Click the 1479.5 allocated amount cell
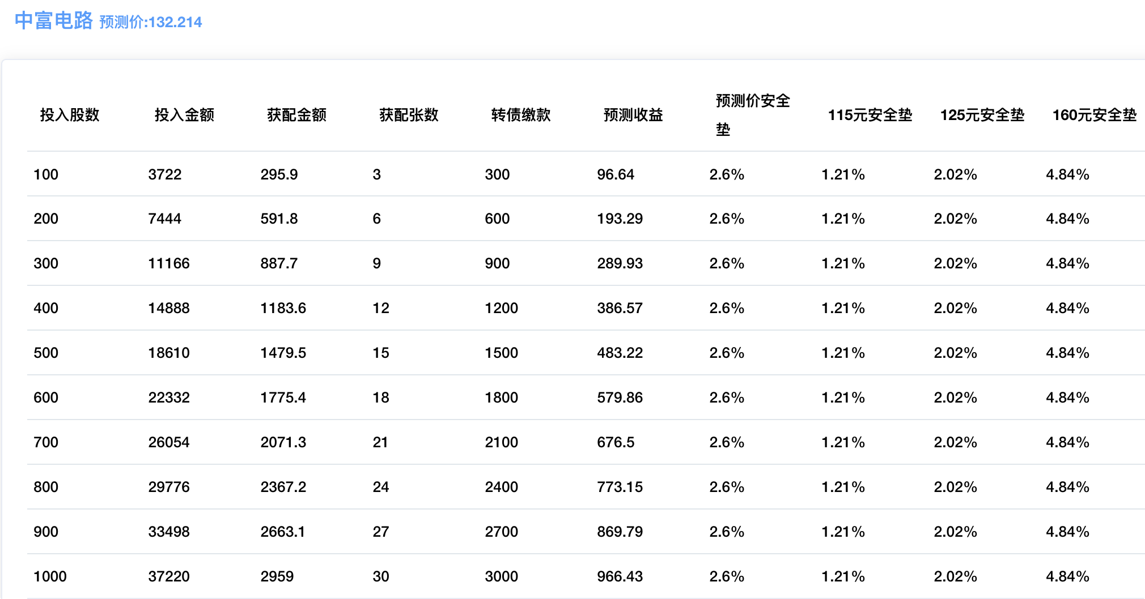Viewport: 1145px width, 599px height. (x=283, y=353)
